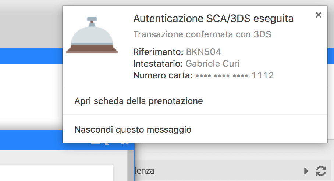Click the "Transazione confermata con 3DS" subtitle
Image resolution: width=334 pixels, height=181 pixels.
pos(202,34)
